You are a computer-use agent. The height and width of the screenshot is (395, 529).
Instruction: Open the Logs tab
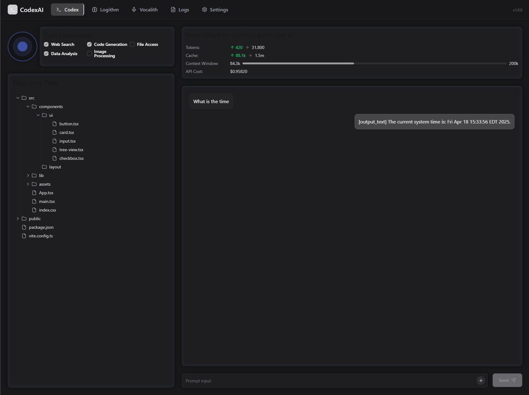pos(179,10)
